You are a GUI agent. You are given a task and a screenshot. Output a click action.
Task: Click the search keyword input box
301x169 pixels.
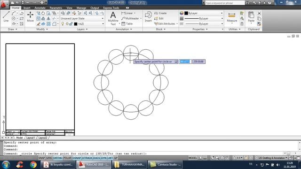[x=225, y=3]
